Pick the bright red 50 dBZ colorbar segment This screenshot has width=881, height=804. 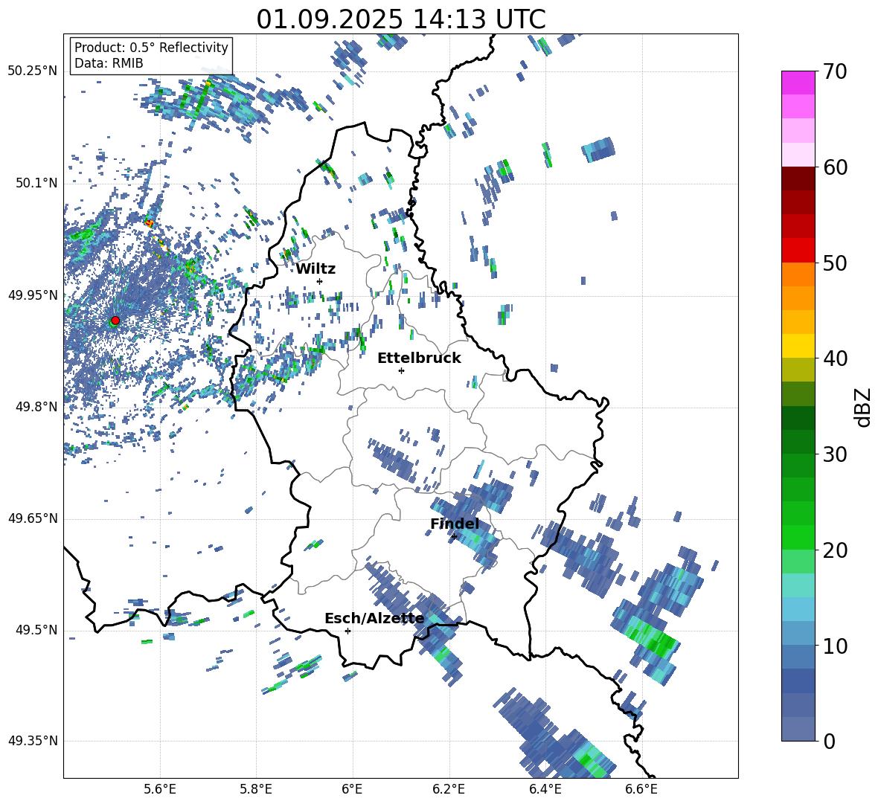tap(798, 251)
